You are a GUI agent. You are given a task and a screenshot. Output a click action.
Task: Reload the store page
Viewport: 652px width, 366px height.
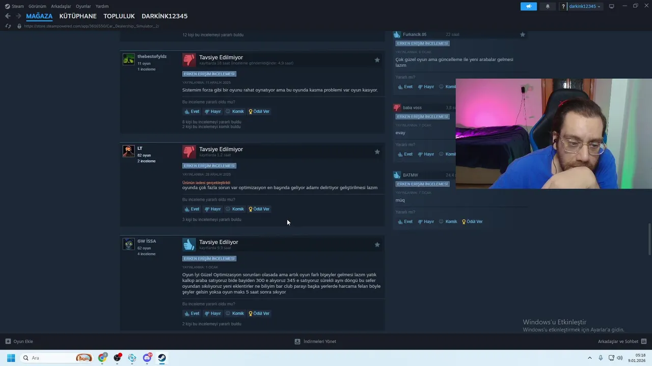8,26
